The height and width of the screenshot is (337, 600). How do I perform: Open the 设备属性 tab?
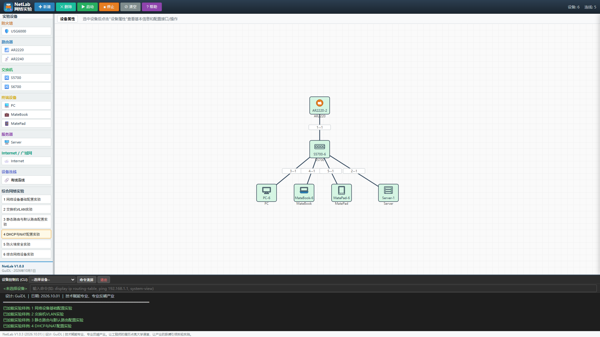[67, 19]
